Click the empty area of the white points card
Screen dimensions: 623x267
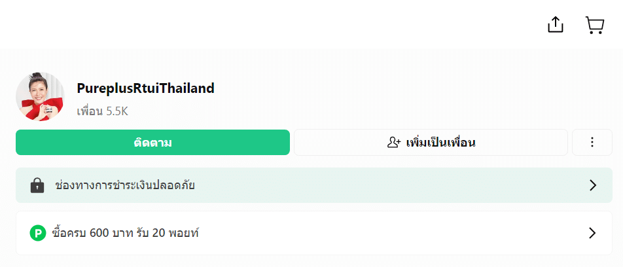click(x=389, y=233)
